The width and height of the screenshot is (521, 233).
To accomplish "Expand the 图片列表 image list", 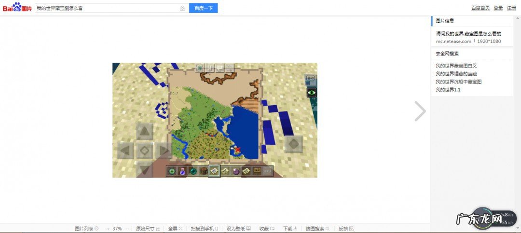I will (87, 229).
